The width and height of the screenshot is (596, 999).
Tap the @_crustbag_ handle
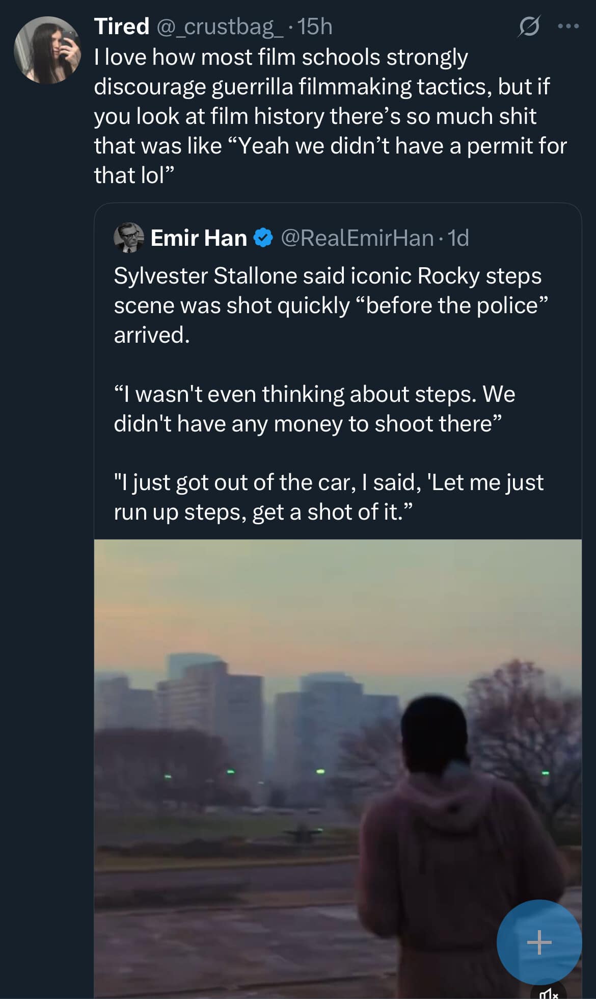click(220, 27)
